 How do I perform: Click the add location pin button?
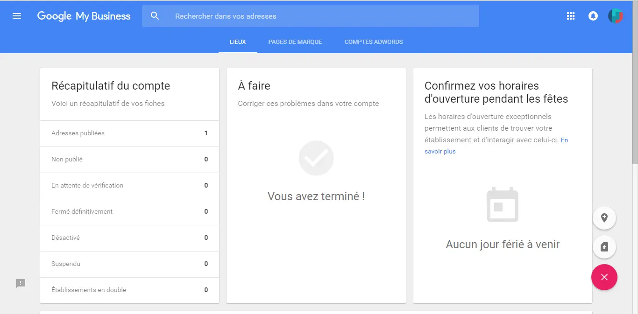[604, 218]
